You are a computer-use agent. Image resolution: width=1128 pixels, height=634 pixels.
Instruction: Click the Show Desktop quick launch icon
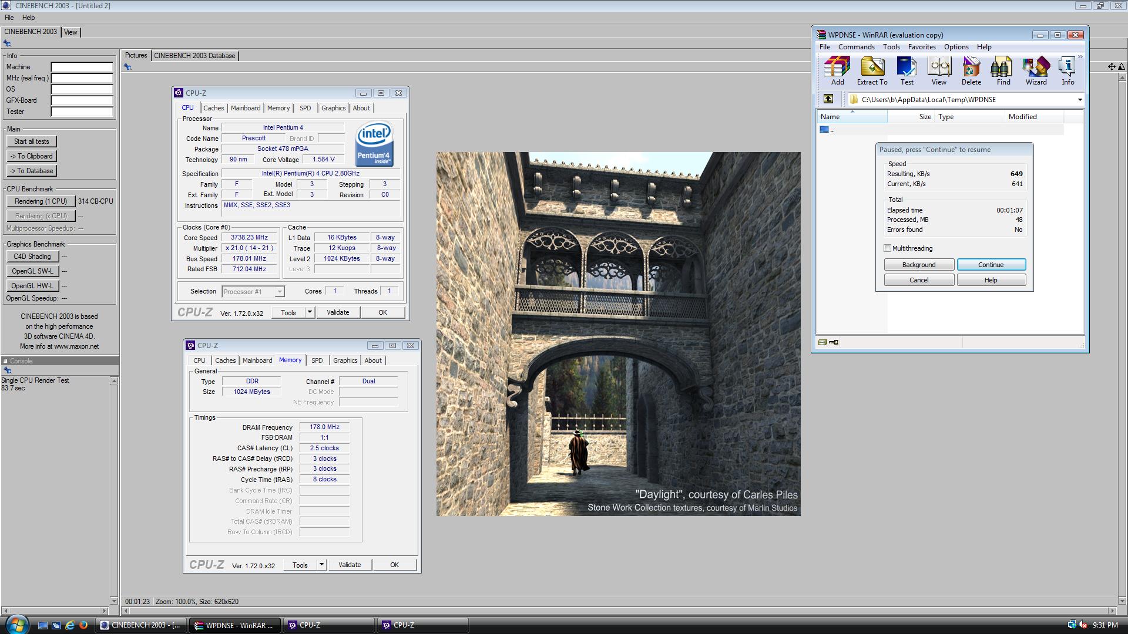(x=42, y=625)
